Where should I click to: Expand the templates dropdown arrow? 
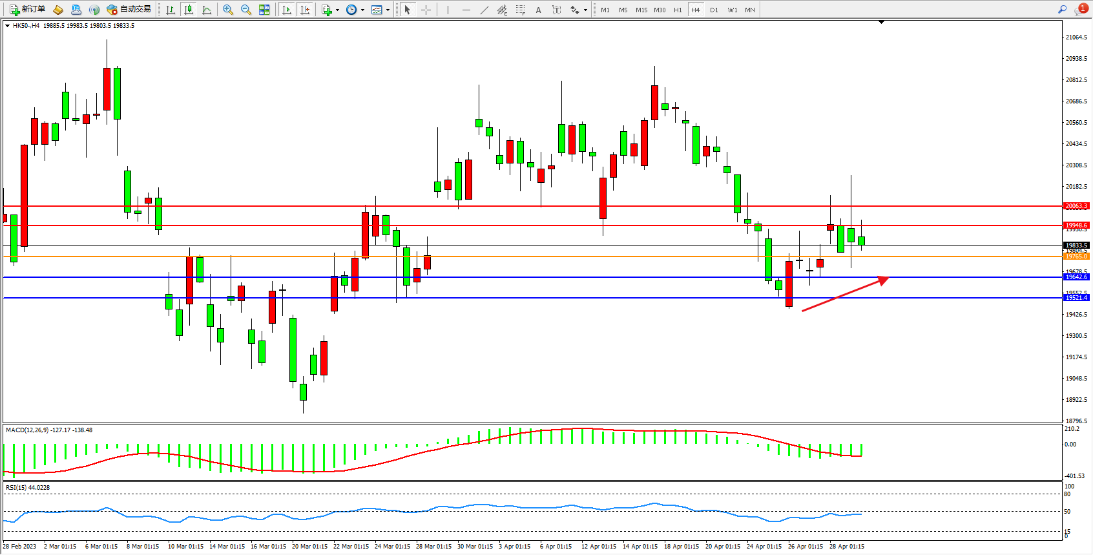point(388,10)
